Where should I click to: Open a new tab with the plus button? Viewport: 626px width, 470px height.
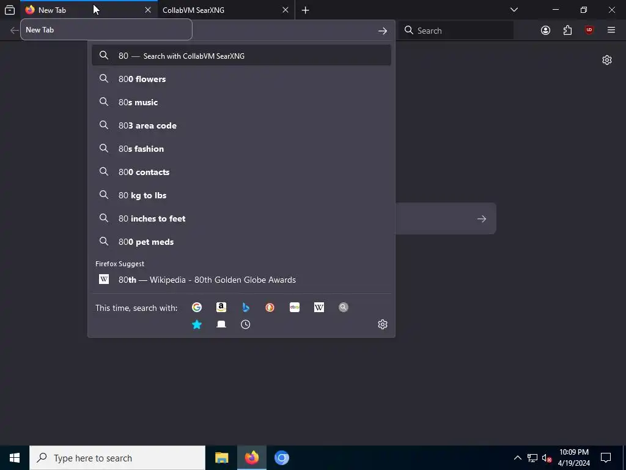(306, 10)
